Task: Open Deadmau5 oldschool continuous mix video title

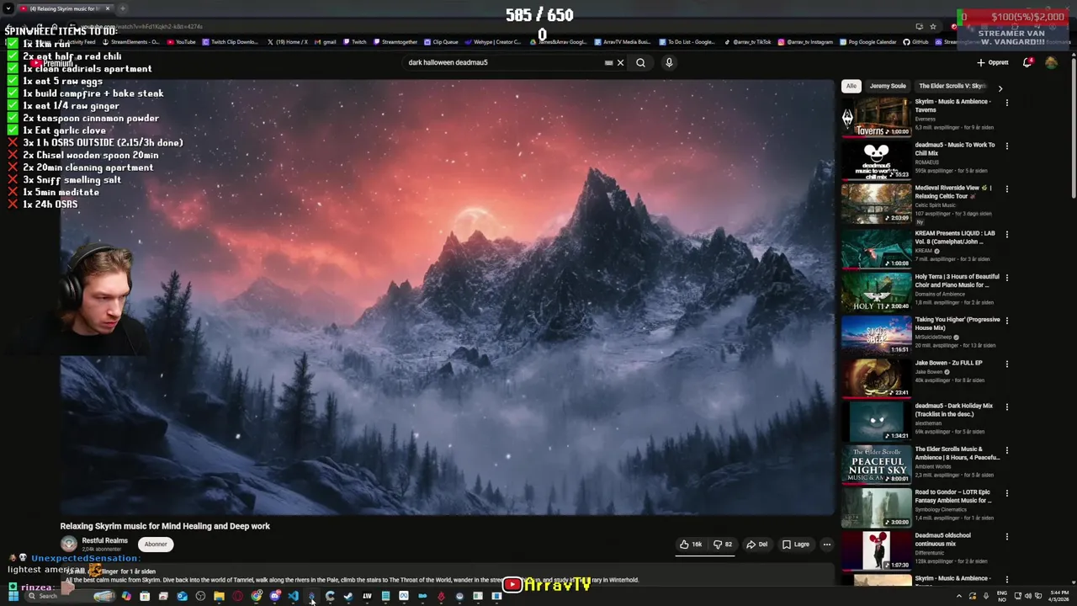Action: click(x=943, y=540)
